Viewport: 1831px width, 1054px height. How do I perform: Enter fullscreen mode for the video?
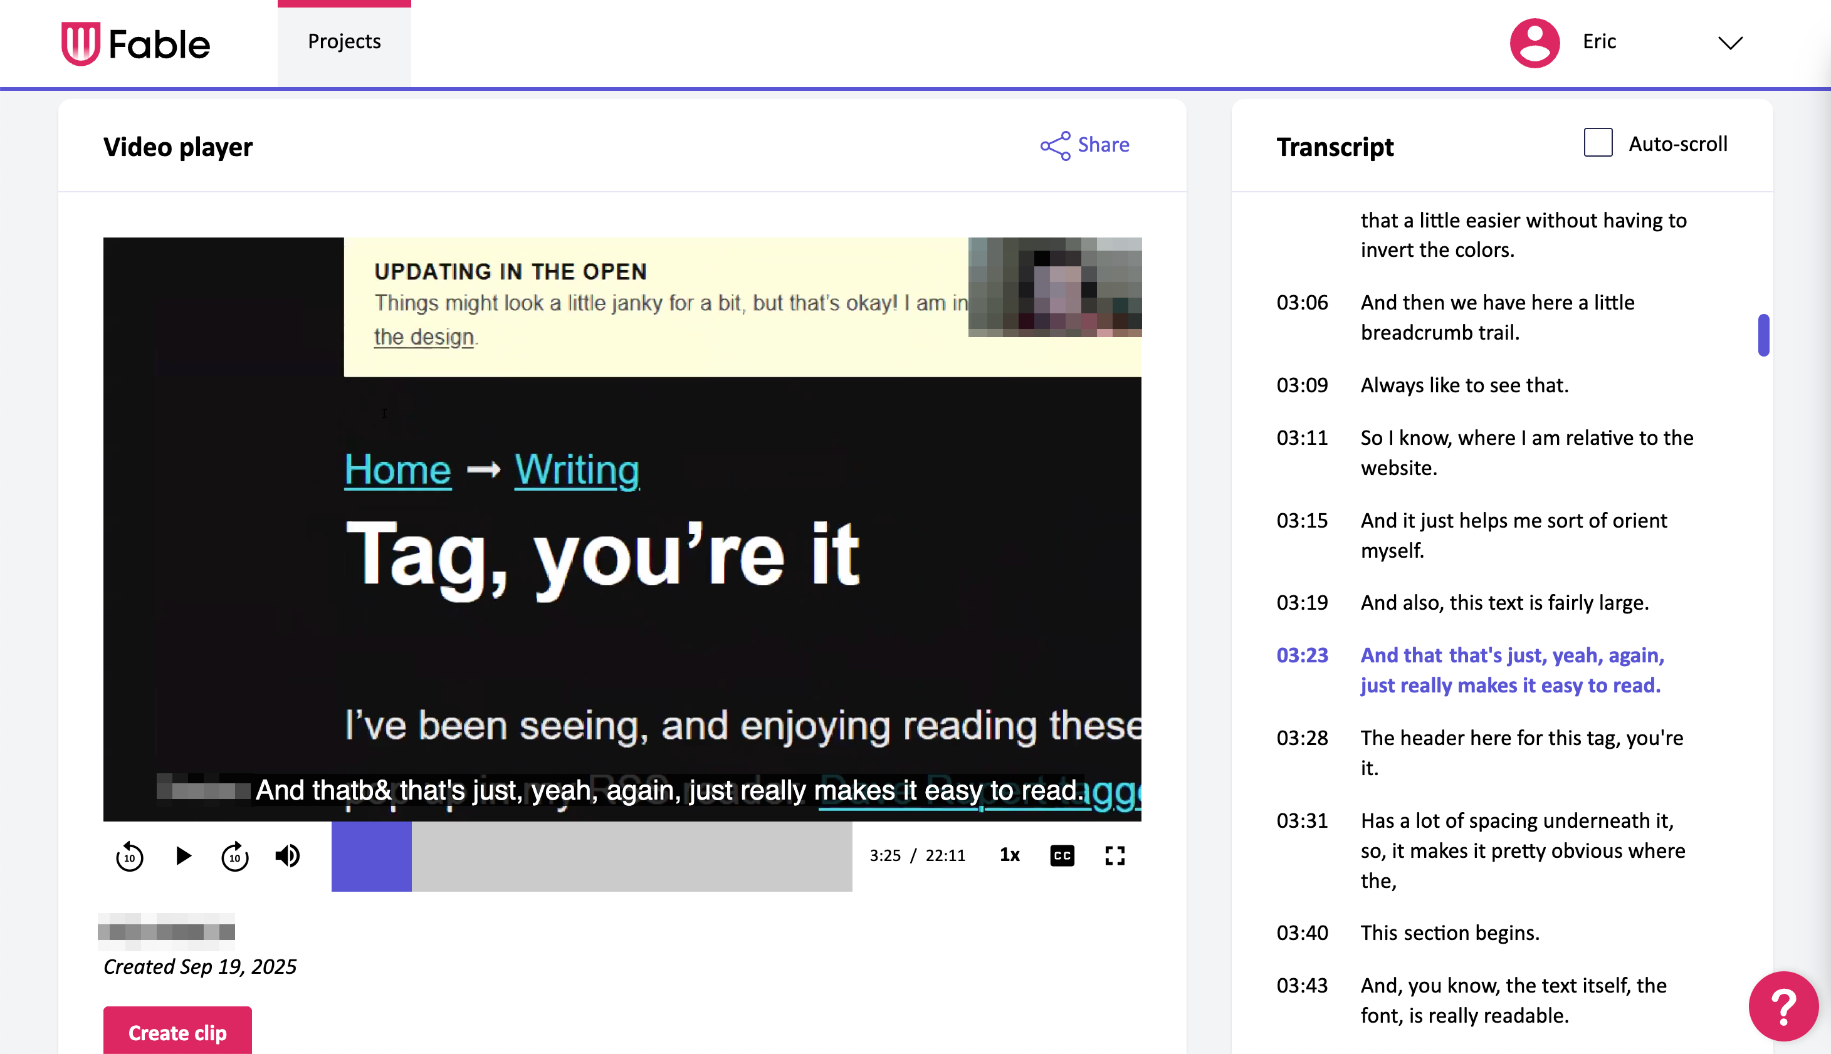[1115, 855]
